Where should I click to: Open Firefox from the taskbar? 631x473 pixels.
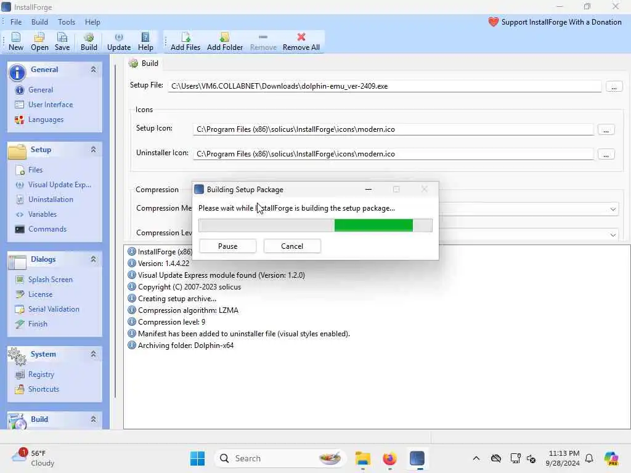pos(389,458)
